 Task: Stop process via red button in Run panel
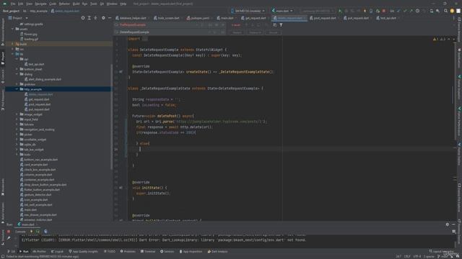(x=9, y=232)
